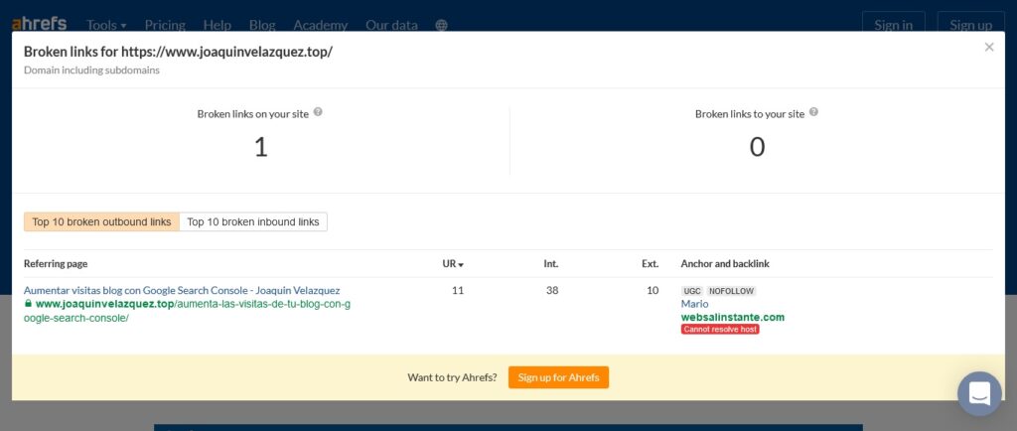Screen dimensions: 1017x431
Task: Expand the Tools dropdown menu
Action: pos(106,25)
